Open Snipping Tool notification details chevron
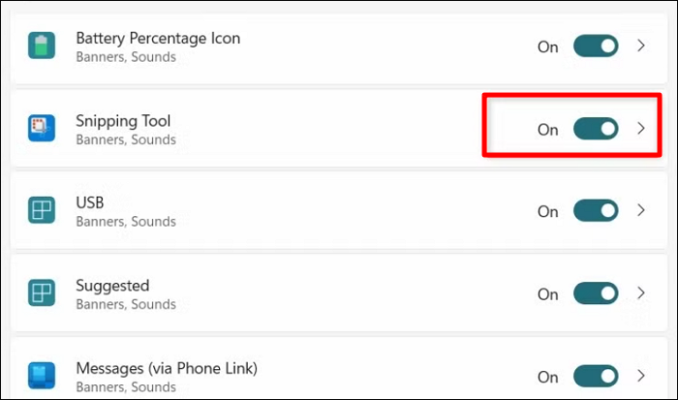Image resolution: width=678 pixels, height=400 pixels. tap(640, 129)
